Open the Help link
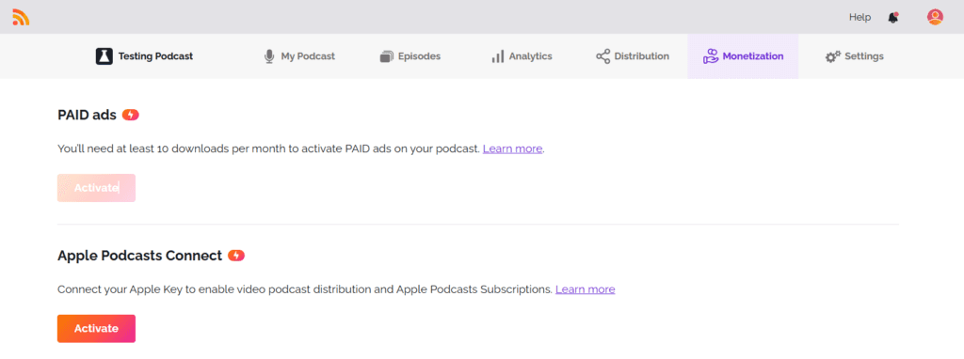964x359 pixels. [x=860, y=17]
